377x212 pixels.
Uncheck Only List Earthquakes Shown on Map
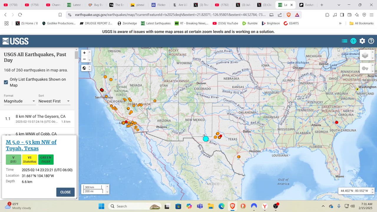pos(6,82)
